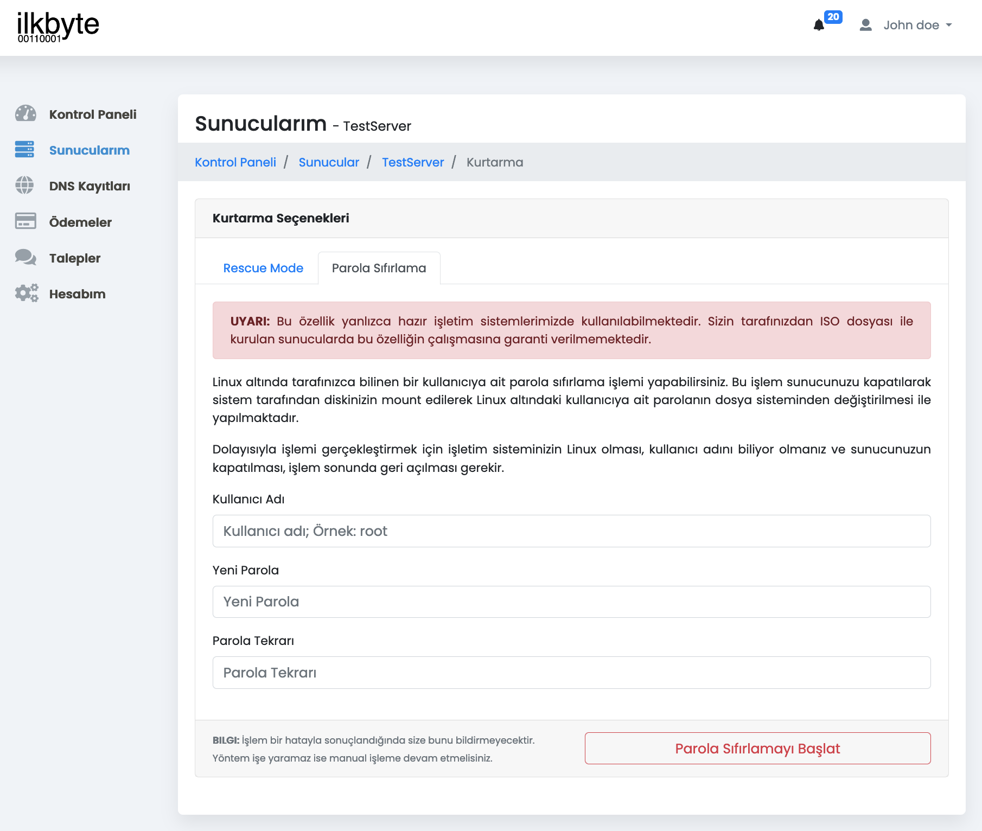This screenshot has width=982, height=831.
Task: Switch to the Rescue Mode tab
Action: pos(263,268)
